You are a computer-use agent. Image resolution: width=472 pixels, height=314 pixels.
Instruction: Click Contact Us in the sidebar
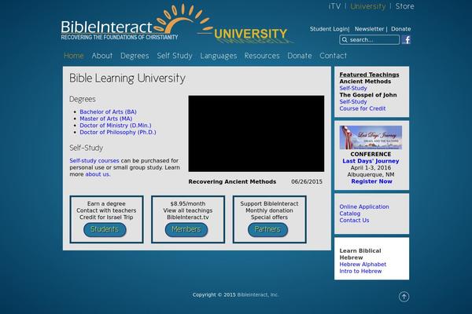click(354, 221)
